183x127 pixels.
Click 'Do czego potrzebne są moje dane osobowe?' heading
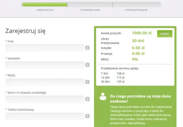[141, 99]
